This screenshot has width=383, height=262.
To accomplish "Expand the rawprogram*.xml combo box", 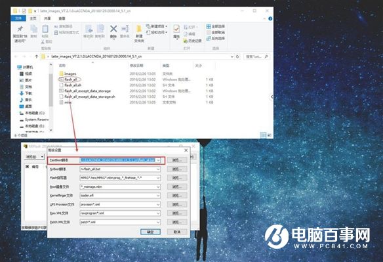I will (x=120, y=213).
